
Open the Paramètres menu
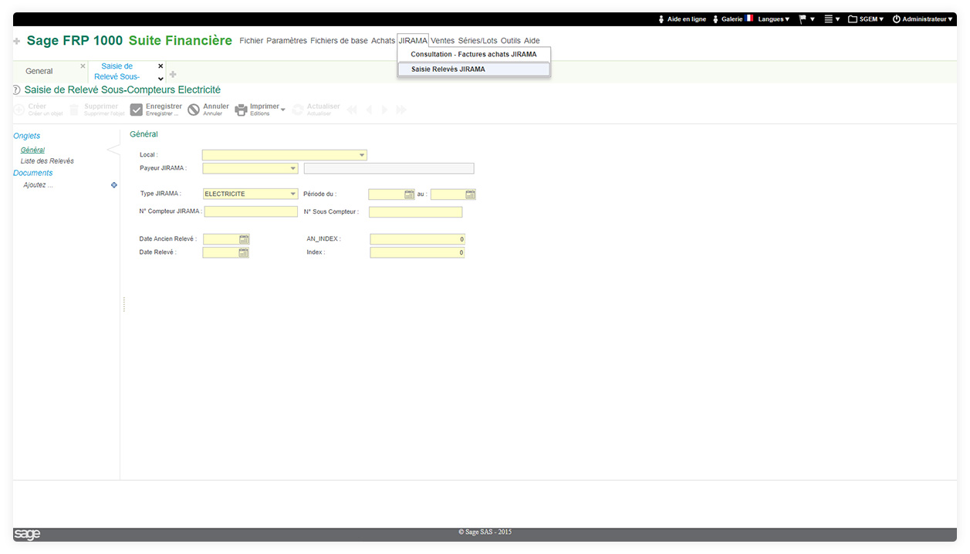coord(287,41)
